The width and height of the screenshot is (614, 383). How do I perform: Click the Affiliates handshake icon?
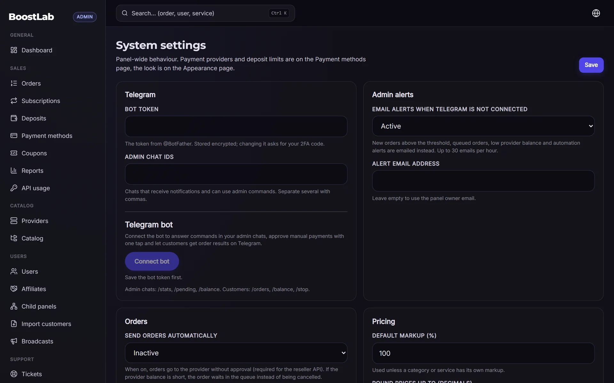(x=14, y=289)
